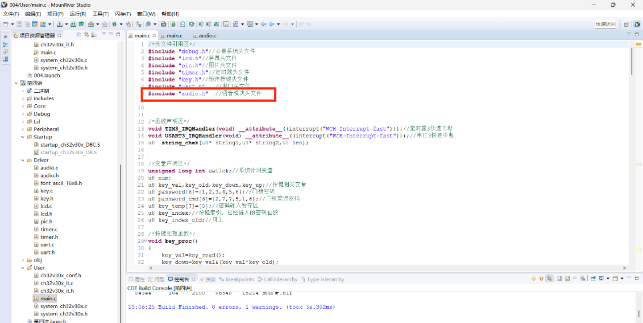Switch to the audio.c editor tab
Viewport: 643px width, 323px height.
coord(207,35)
